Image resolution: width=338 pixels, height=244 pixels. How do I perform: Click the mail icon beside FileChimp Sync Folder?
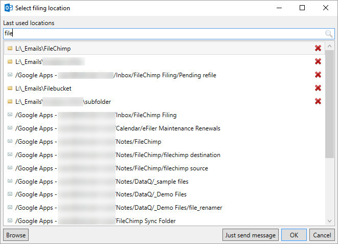(x=10, y=220)
